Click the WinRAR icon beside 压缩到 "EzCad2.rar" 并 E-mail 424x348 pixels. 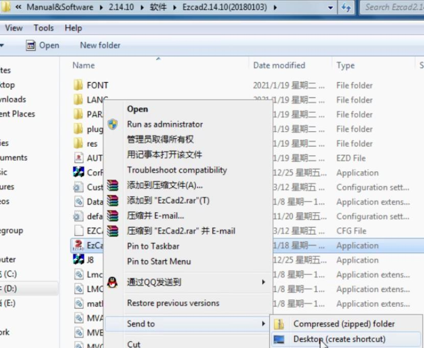pyautogui.click(x=112, y=231)
